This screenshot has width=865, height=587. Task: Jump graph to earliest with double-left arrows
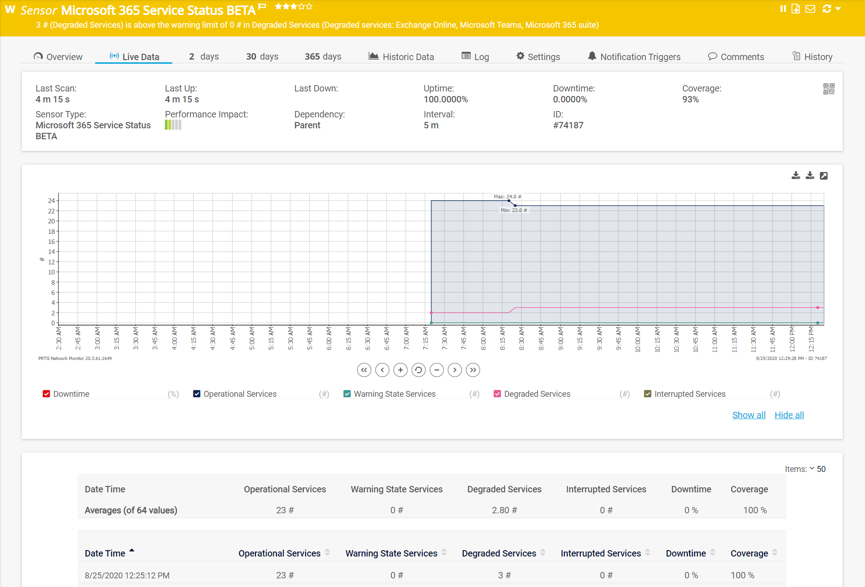pos(363,370)
